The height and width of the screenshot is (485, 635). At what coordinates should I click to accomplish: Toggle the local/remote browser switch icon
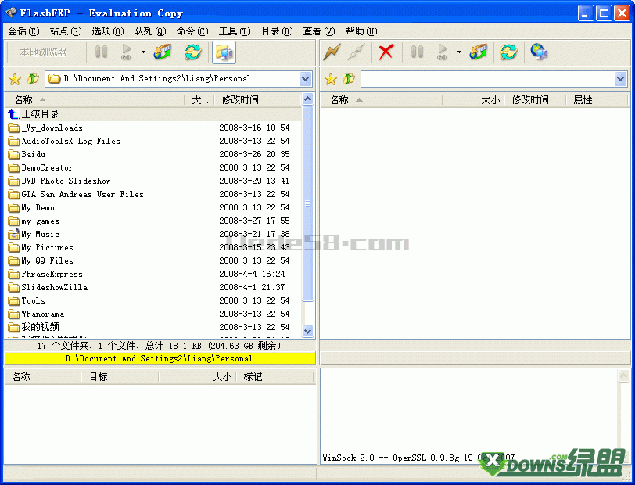click(224, 52)
